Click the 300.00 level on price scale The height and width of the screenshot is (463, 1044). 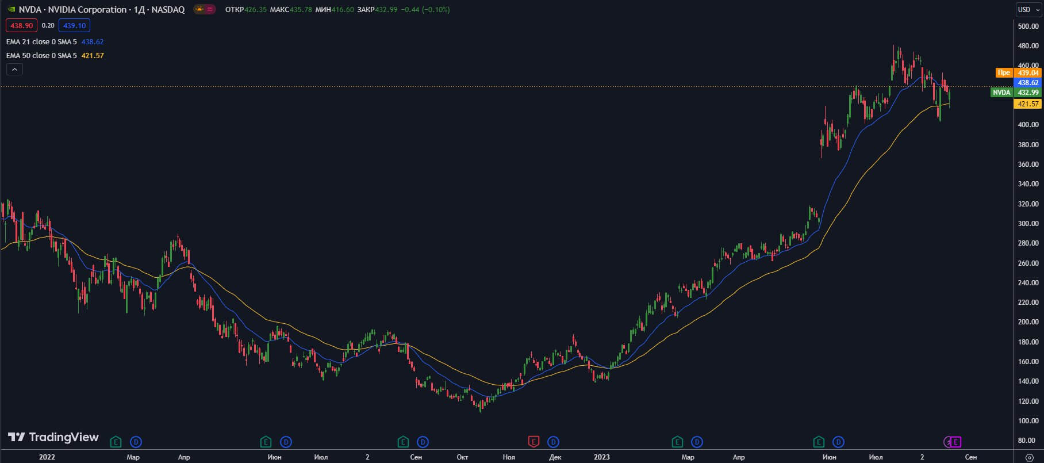coord(1028,224)
